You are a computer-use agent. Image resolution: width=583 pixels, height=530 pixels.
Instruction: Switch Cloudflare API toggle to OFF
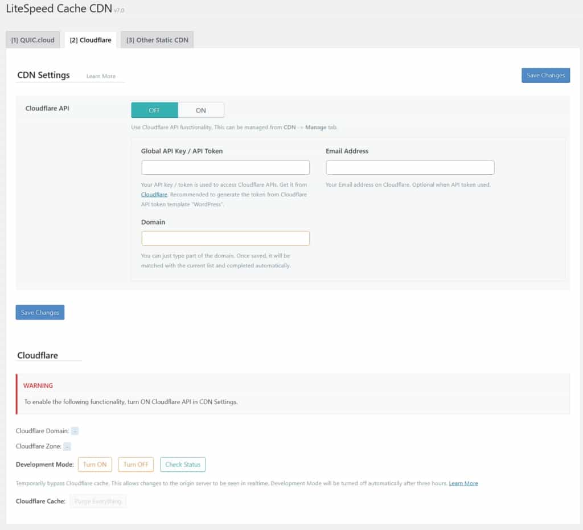coord(154,109)
